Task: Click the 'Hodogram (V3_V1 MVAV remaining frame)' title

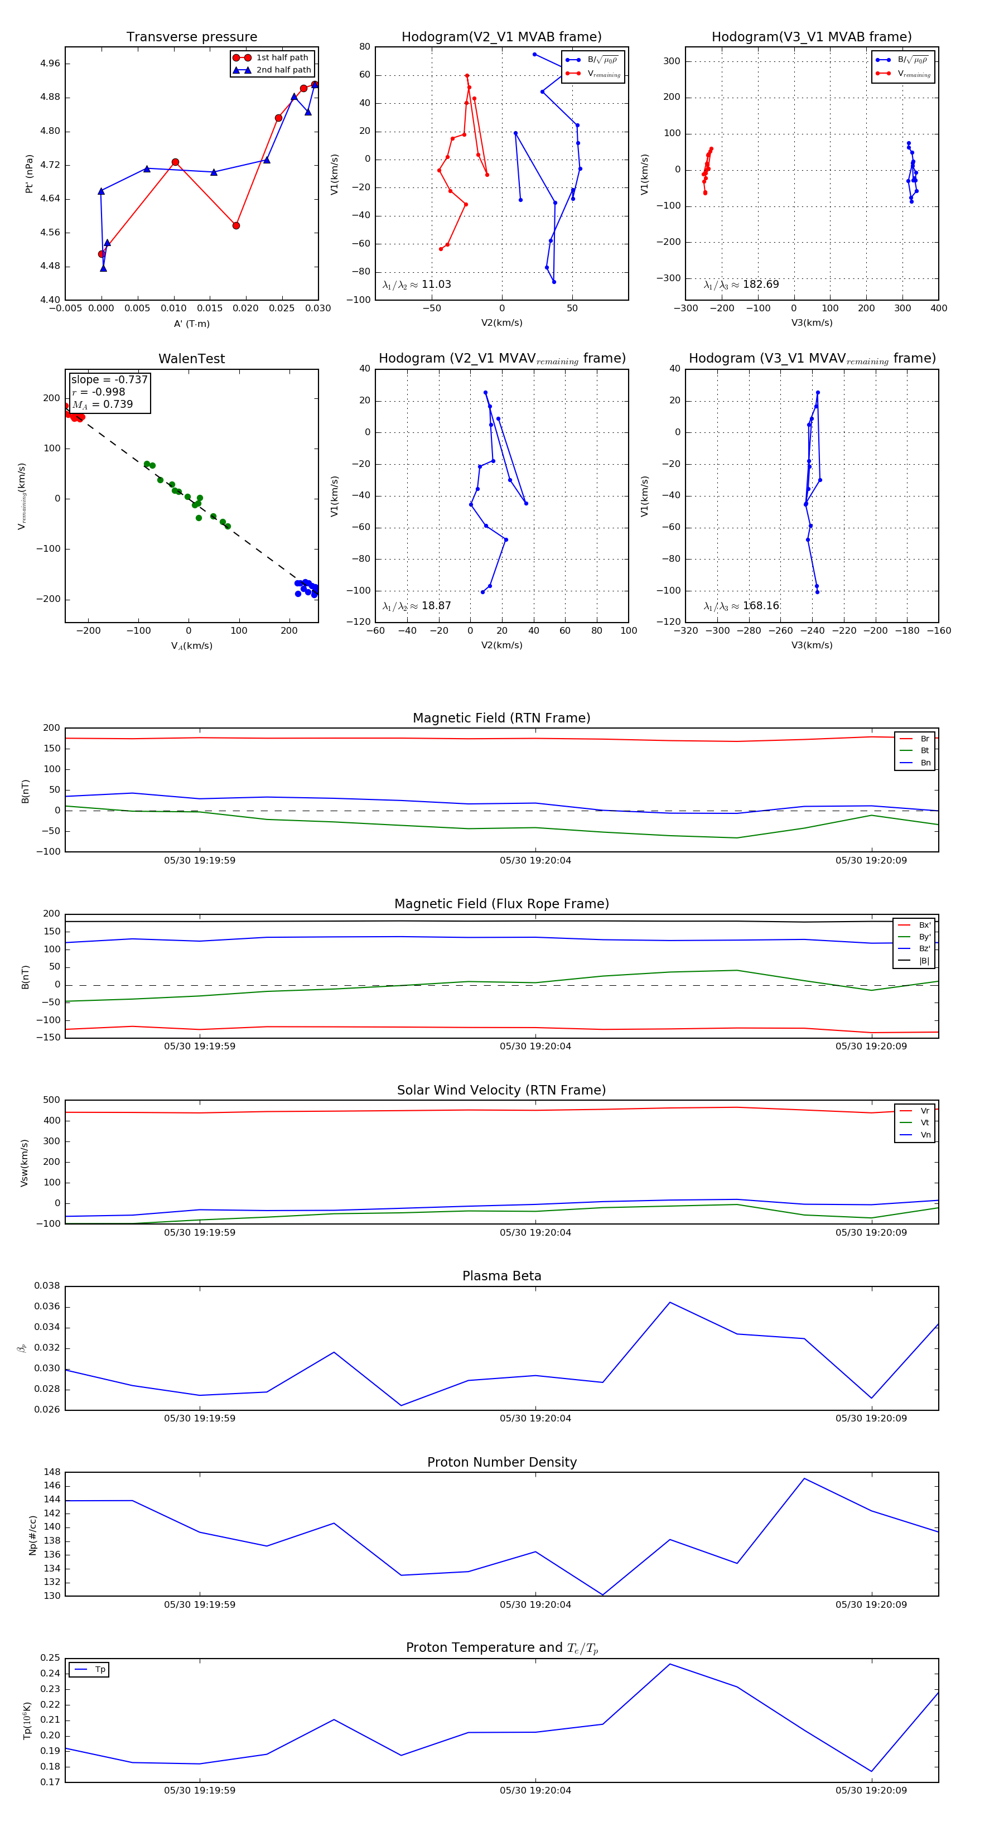Action: pyautogui.click(x=812, y=359)
